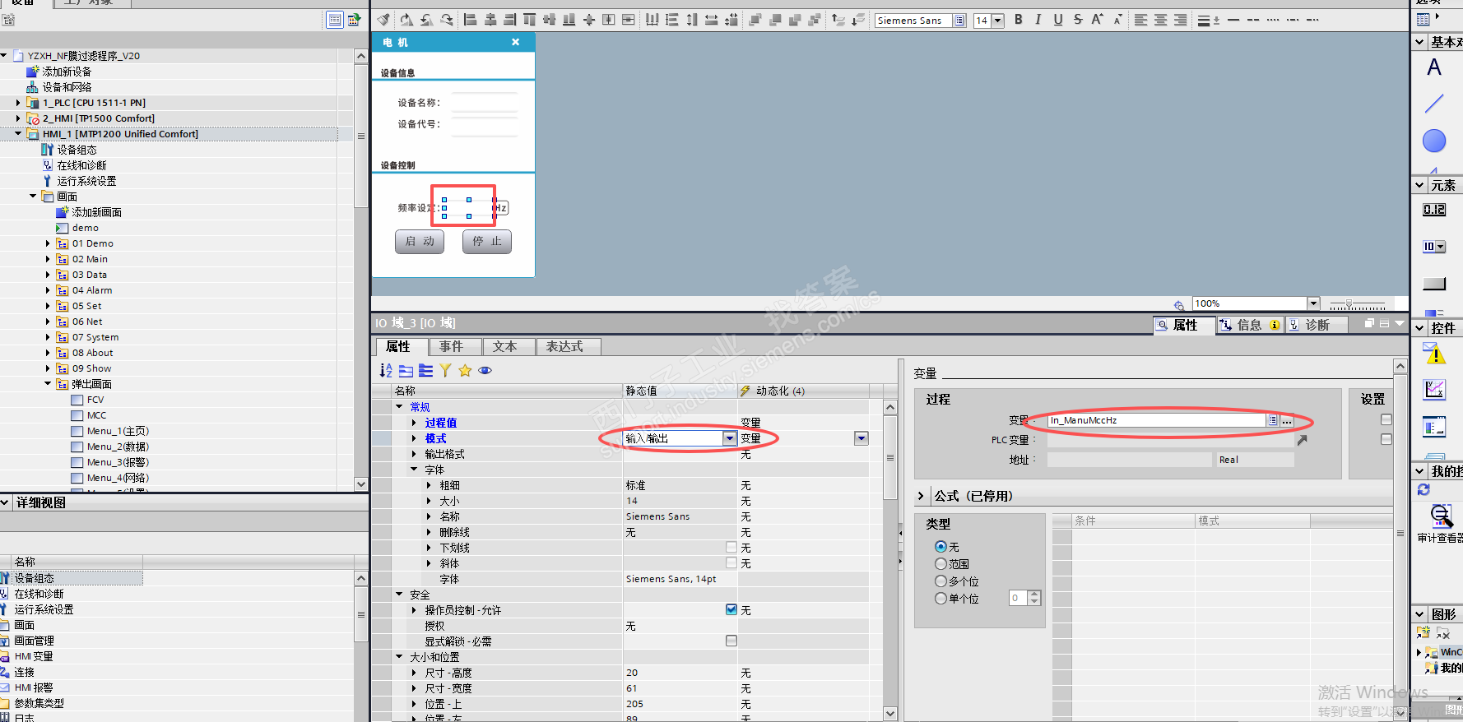The image size is (1463, 722).
Task: Click the 停止 button on the screen
Action: pyautogui.click(x=487, y=242)
